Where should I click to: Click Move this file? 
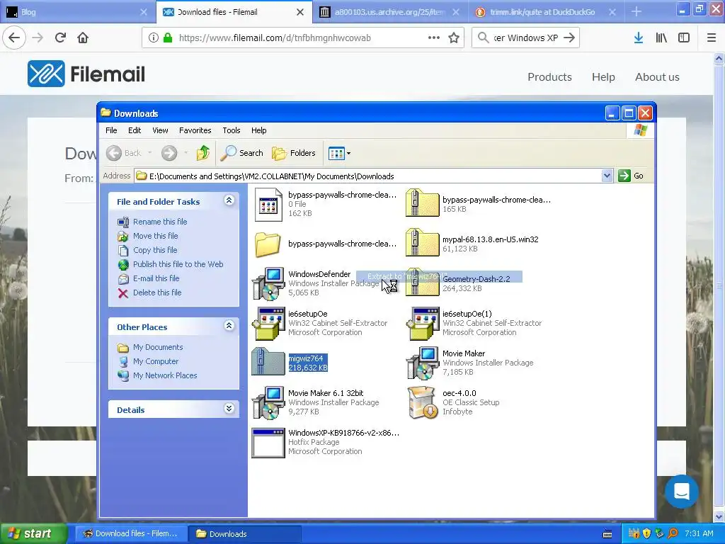pyautogui.click(x=155, y=236)
